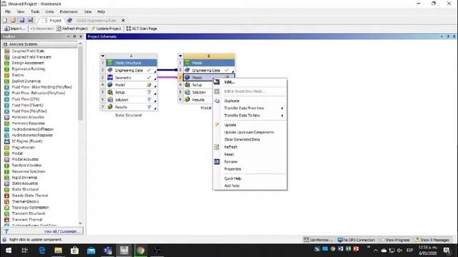Click Fluid Flow (Fluent) icon in Toolbox
The width and height of the screenshot is (458, 257).
click(x=6, y=105)
